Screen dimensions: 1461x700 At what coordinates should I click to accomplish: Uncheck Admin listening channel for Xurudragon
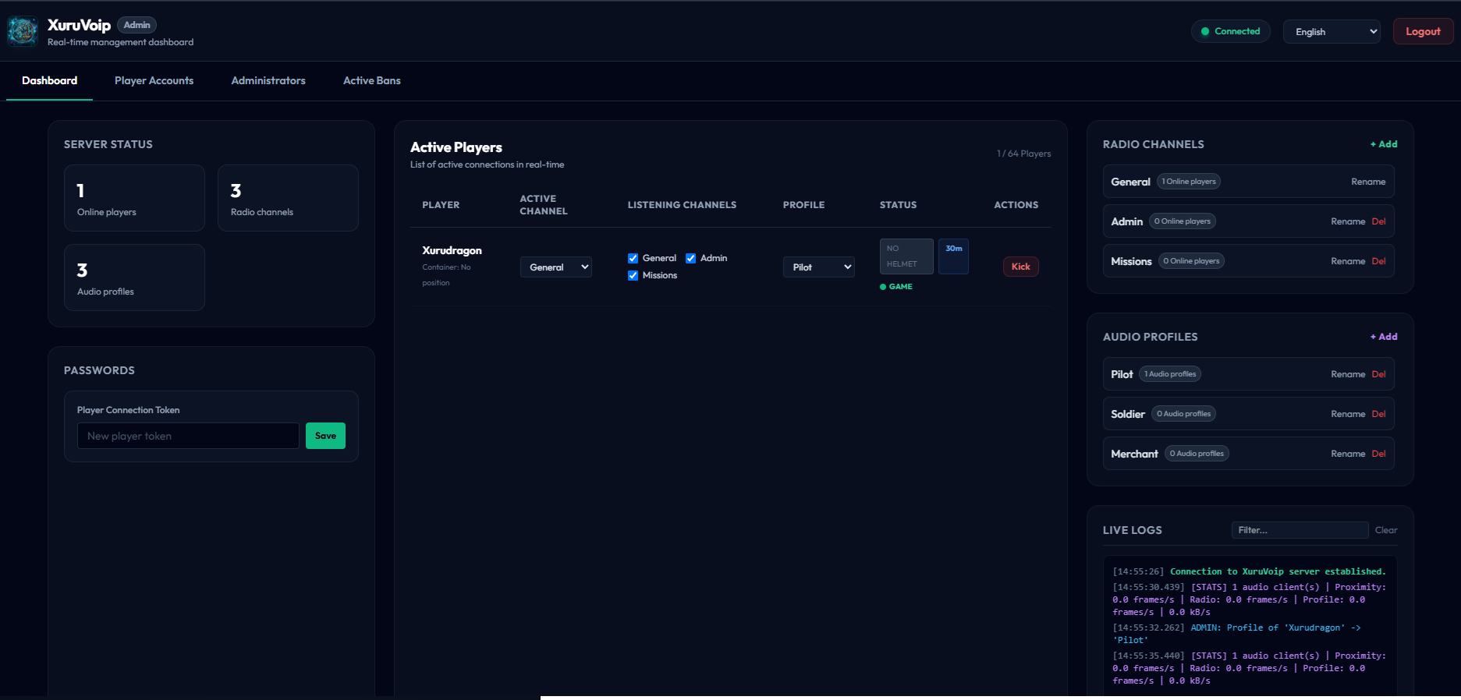coord(690,258)
